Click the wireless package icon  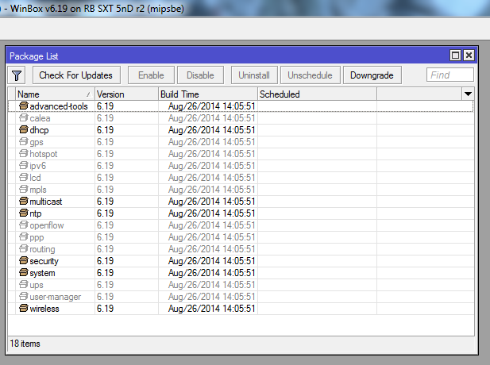point(24,308)
